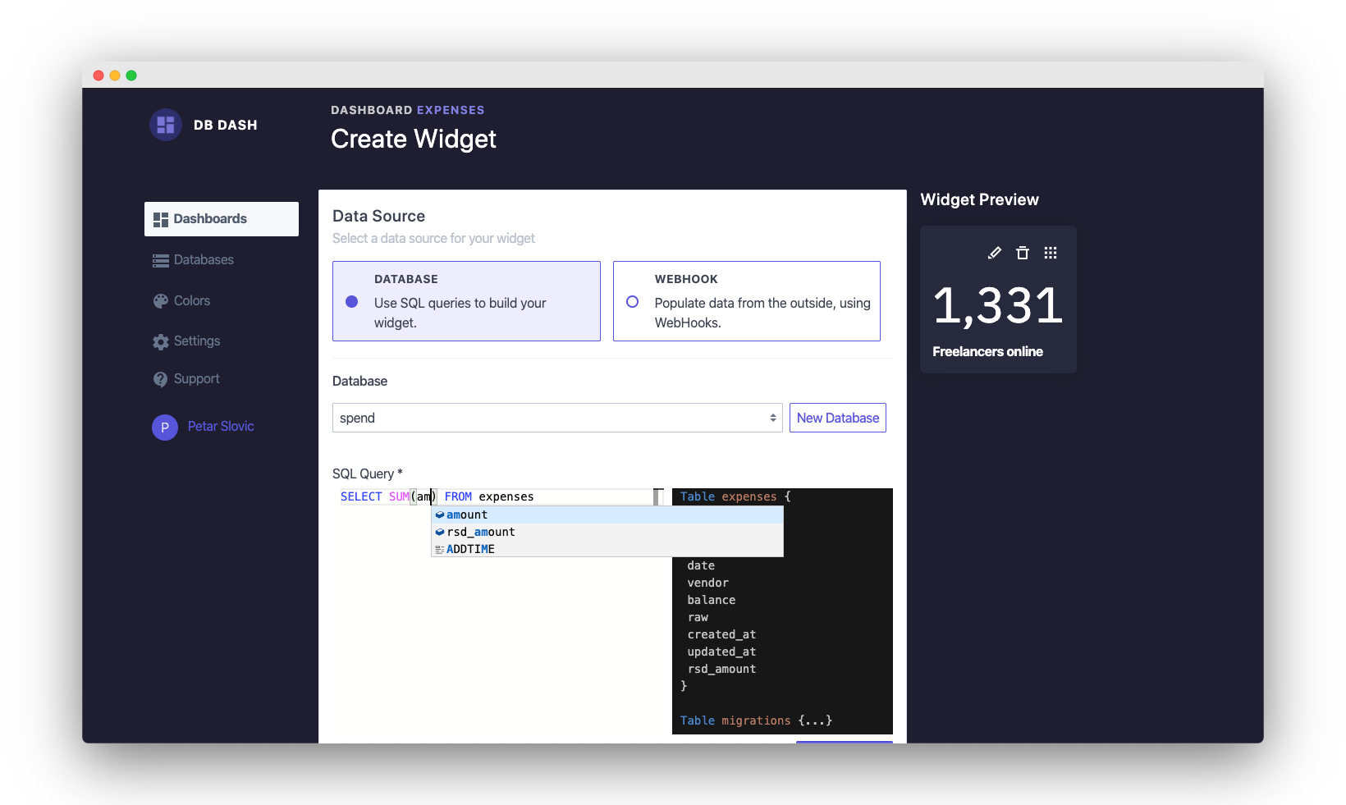Click the macOS red close button
The width and height of the screenshot is (1346, 805).
click(x=98, y=75)
